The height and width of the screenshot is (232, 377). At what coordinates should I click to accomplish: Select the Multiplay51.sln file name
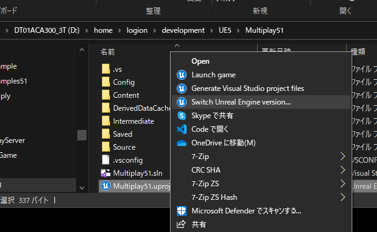[x=138, y=173]
